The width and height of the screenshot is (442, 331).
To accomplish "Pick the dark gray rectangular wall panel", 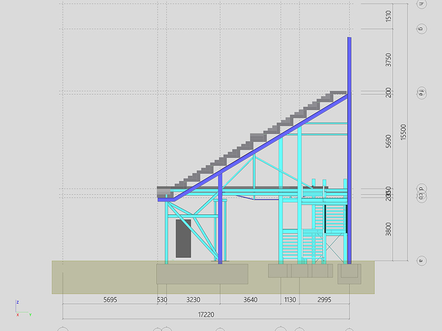I will (x=183, y=238).
